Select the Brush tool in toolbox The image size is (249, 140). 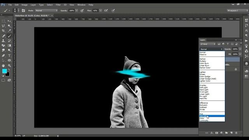click(x=9, y=36)
